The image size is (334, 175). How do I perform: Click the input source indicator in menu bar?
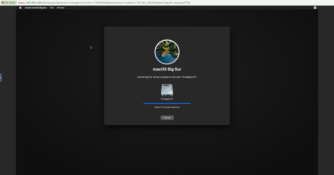pos(315,8)
